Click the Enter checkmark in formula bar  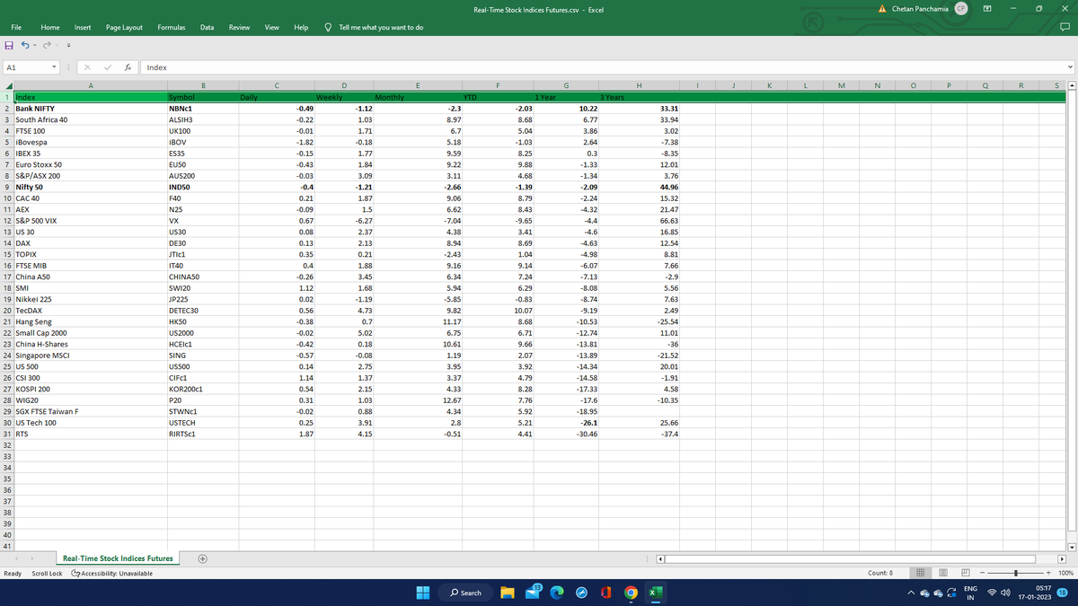coord(107,67)
